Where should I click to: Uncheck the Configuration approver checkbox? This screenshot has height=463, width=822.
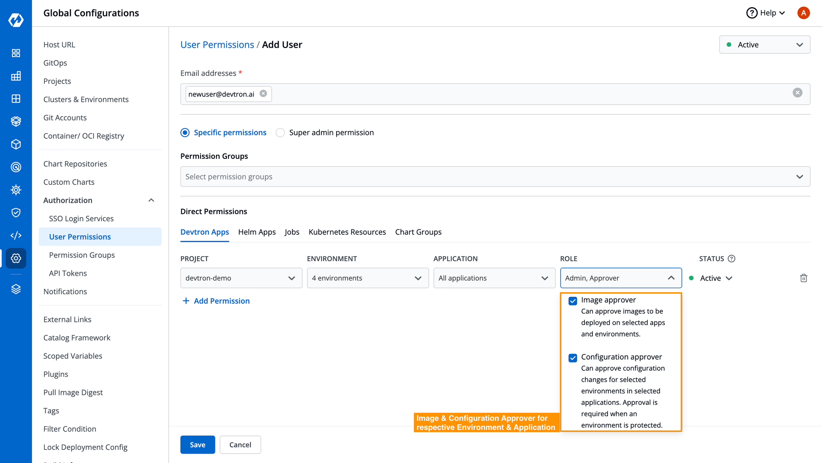[573, 358]
